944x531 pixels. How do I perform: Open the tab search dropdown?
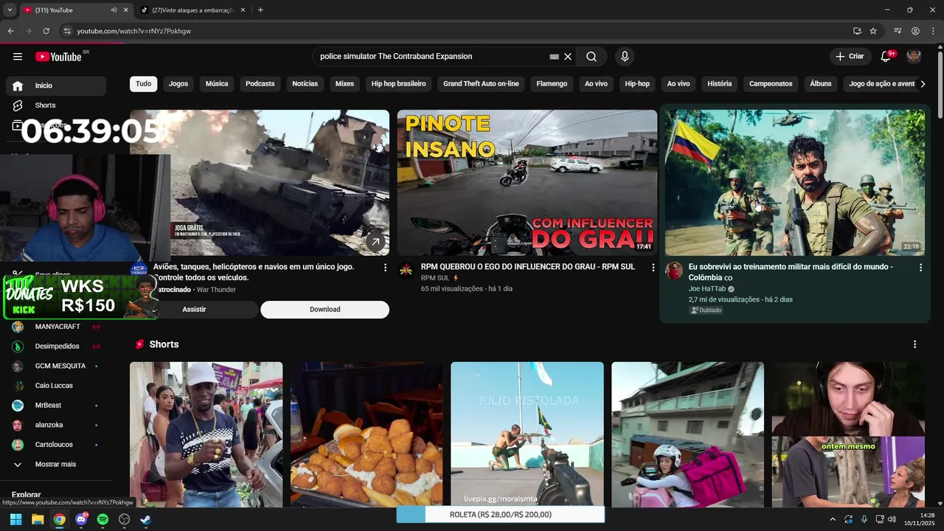[x=10, y=10]
